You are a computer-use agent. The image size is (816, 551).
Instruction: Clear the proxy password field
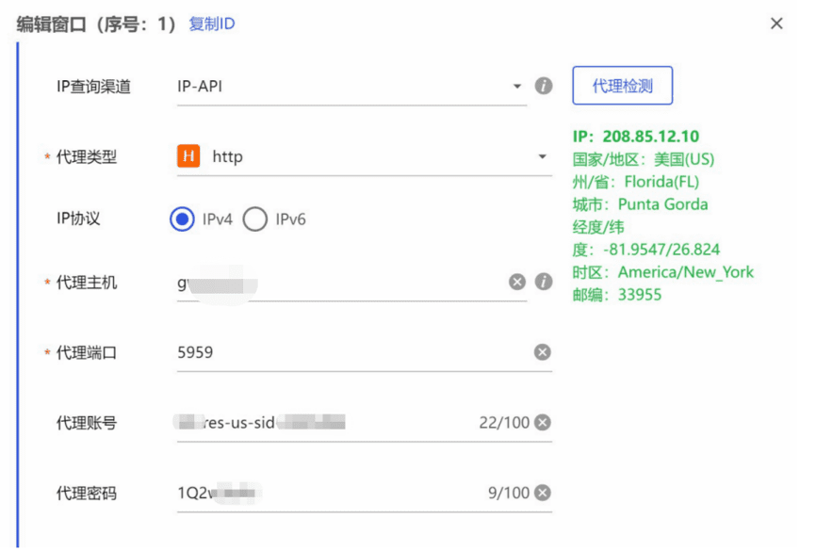click(x=543, y=493)
